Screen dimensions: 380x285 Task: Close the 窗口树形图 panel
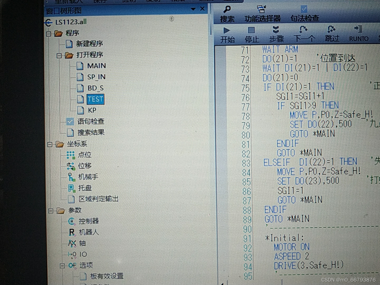[x=202, y=9]
